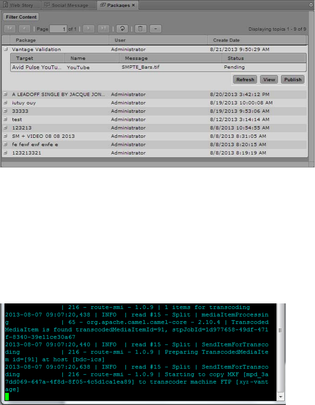Expand the test package row
The width and height of the screenshot is (315, 405).
(x=5, y=119)
